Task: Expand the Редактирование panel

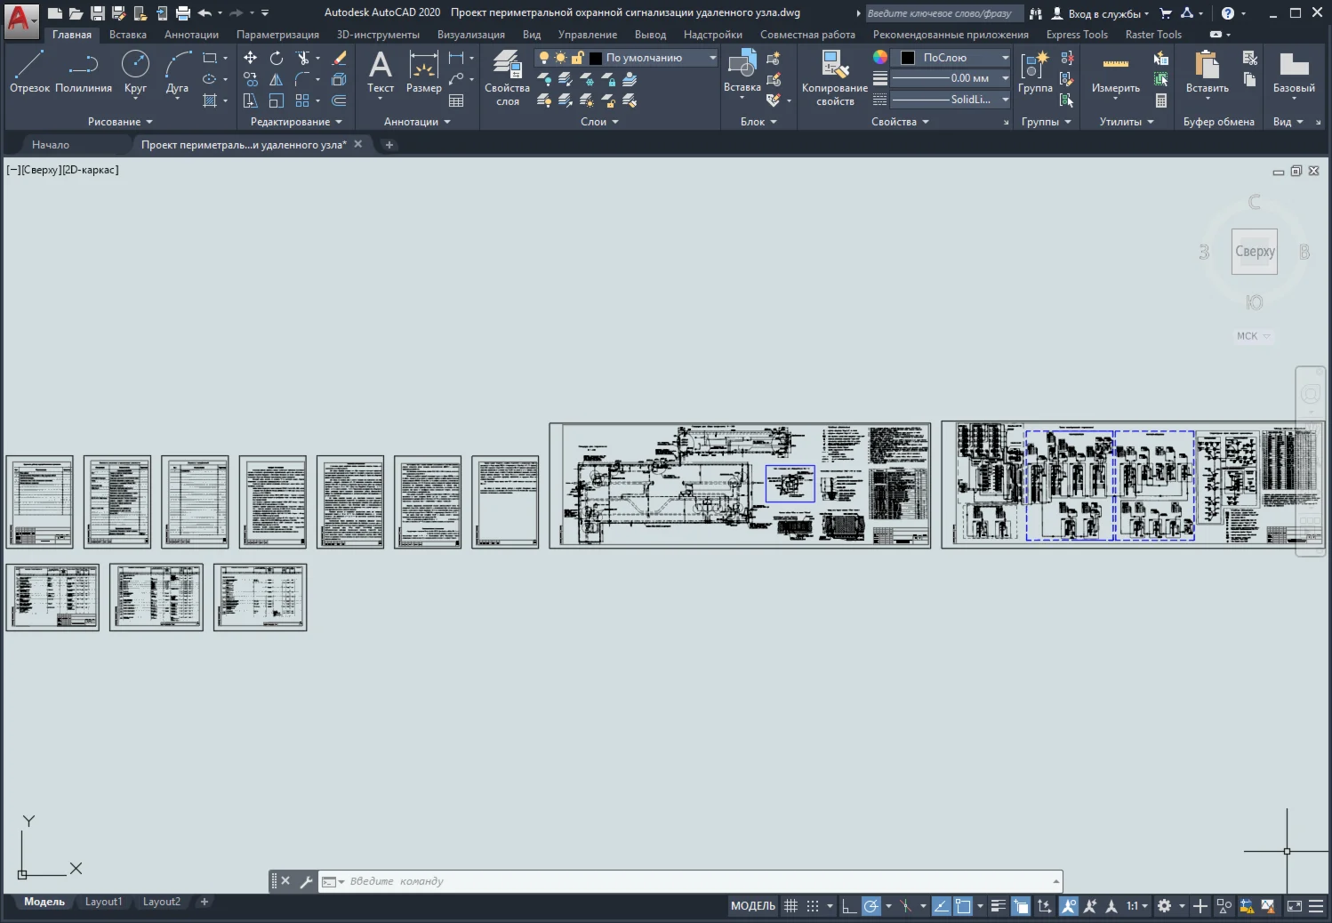Action: 296,122
